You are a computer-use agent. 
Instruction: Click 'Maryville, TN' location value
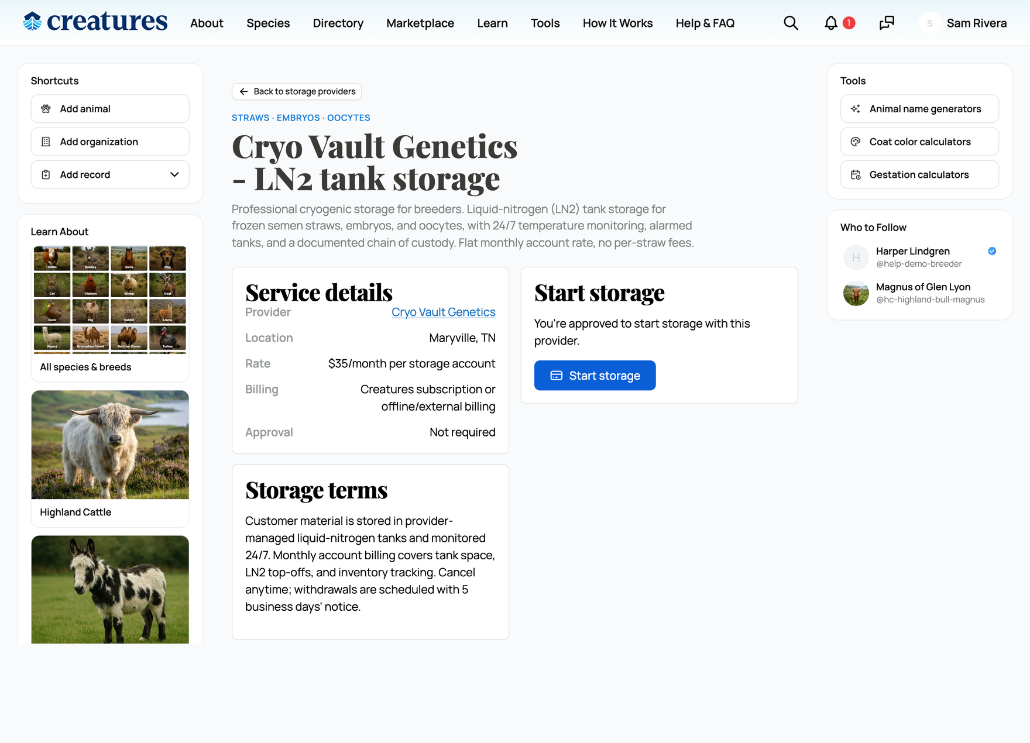(x=462, y=338)
